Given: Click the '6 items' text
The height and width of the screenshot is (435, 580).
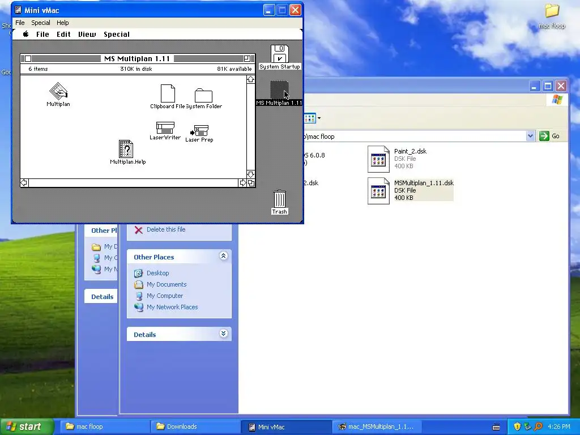Looking at the screenshot, I should click(38, 69).
